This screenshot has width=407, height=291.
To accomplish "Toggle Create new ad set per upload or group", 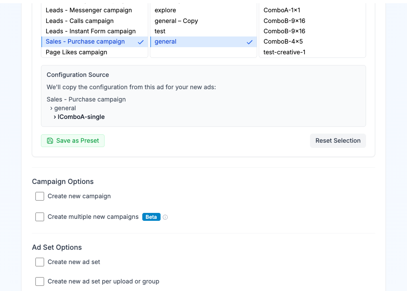I will point(40,281).
